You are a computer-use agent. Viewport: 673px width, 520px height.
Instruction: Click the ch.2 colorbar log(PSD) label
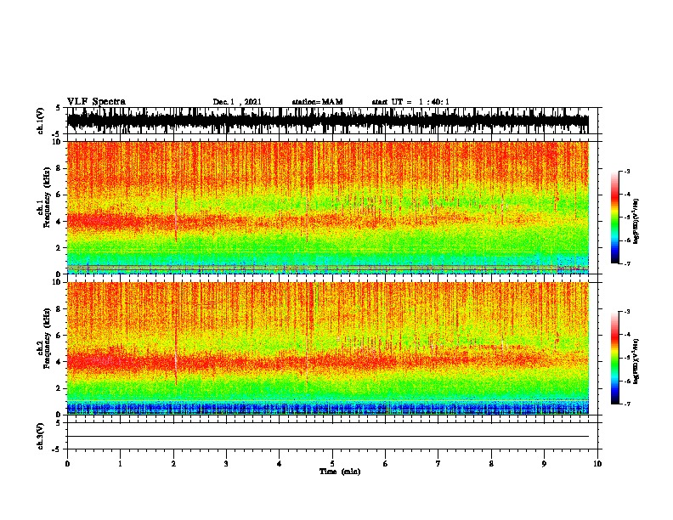coord(636,361)
